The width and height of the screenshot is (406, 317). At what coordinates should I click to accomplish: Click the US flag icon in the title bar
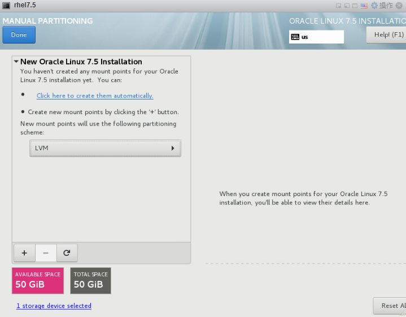364,6
